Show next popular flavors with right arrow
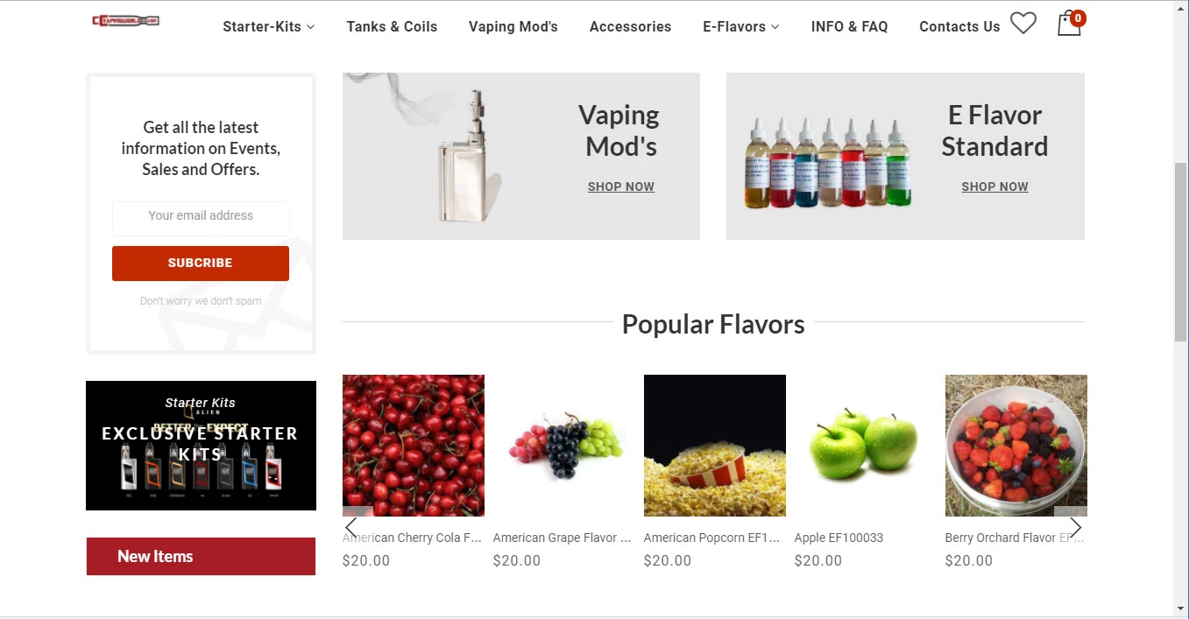 coord(1076,527)
